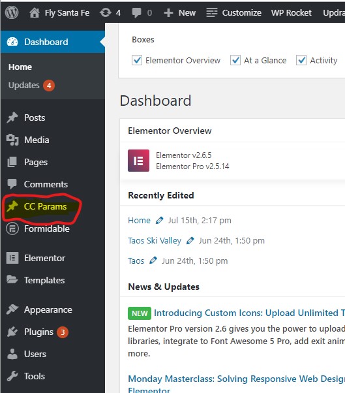Expand the New content menu
This screenshot has height=393, width=345.
click(x=179, y=12)
